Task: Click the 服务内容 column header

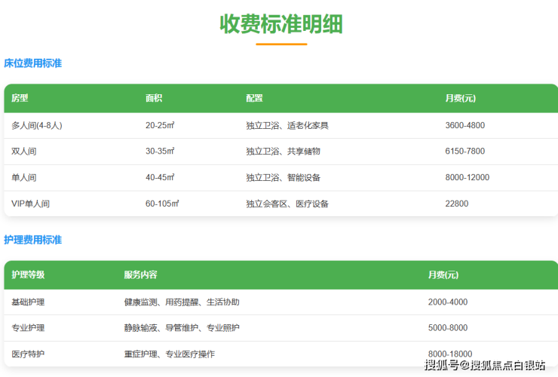Action: point(140,275)
